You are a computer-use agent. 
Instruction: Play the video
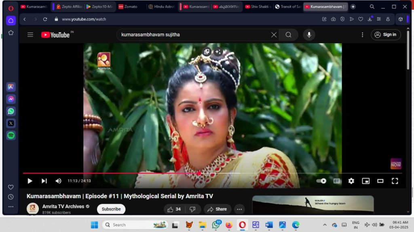point(30,181)
